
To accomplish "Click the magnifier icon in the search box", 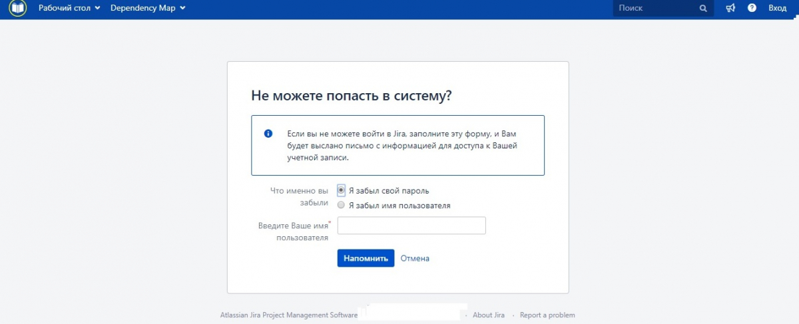I will pyautogui.click(x=703, y=9).
